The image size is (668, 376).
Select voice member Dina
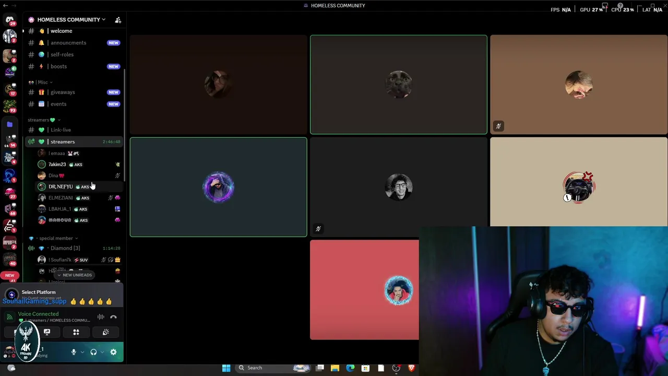tap(79, 175)
